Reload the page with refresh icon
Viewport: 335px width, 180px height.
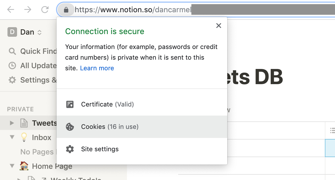[x=45, y=10]
